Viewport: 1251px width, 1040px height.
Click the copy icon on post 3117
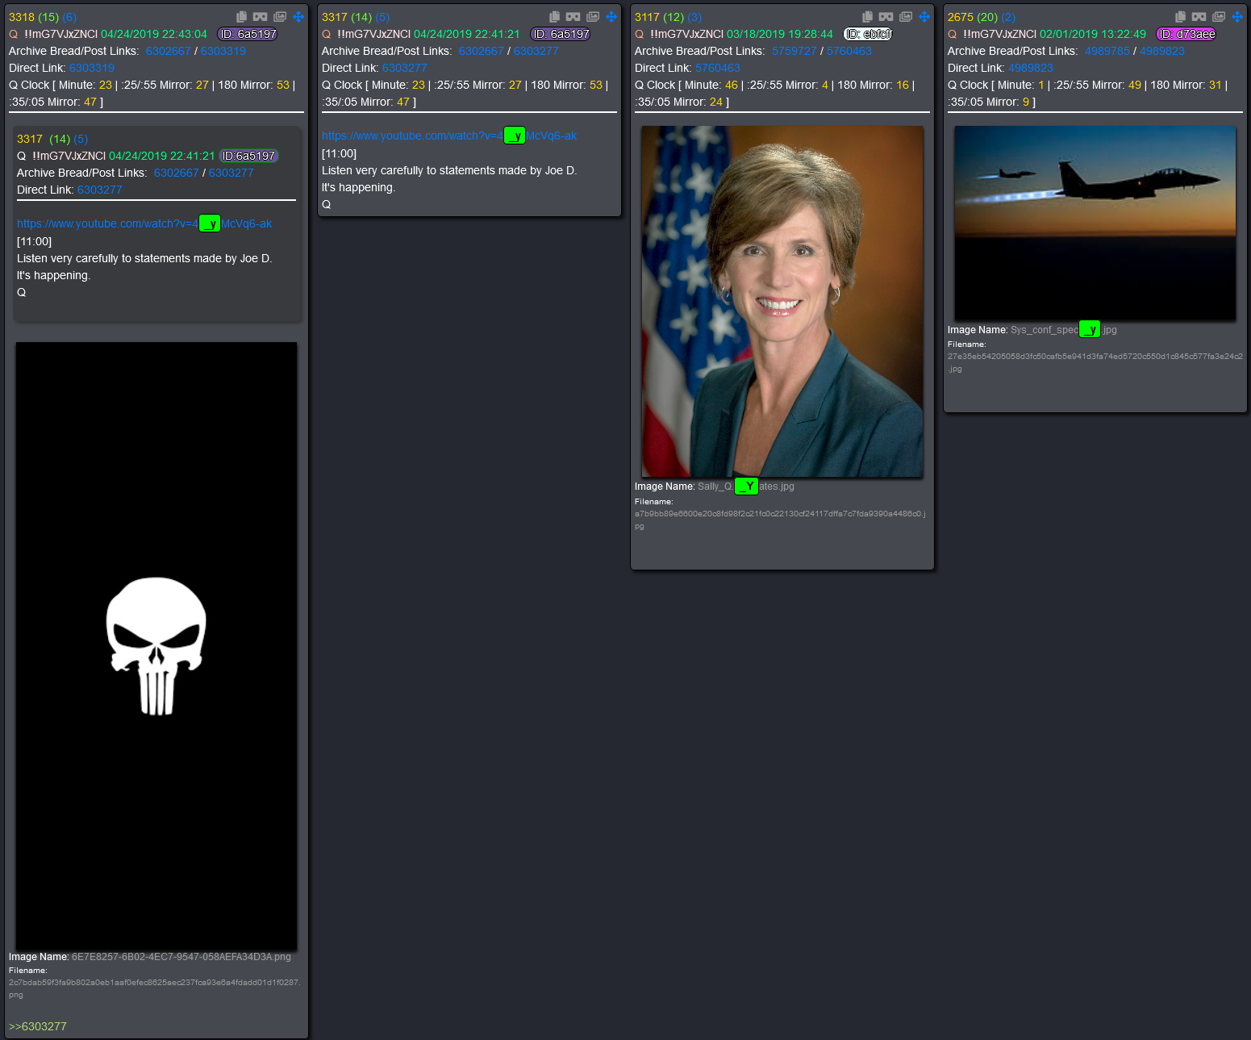tap(867, 17)
